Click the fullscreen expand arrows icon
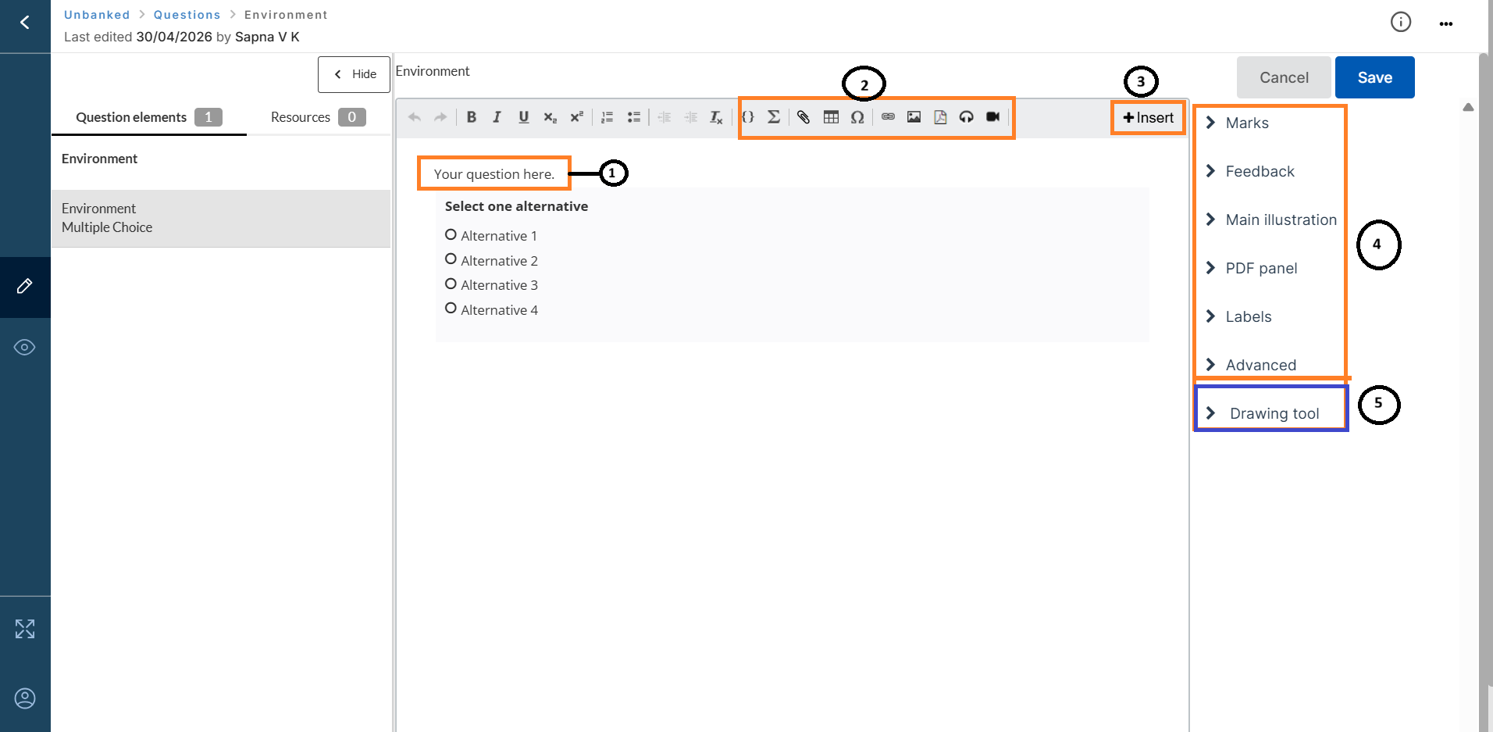The height and width of the screenshot is (732, 1493). click(25, 629)
